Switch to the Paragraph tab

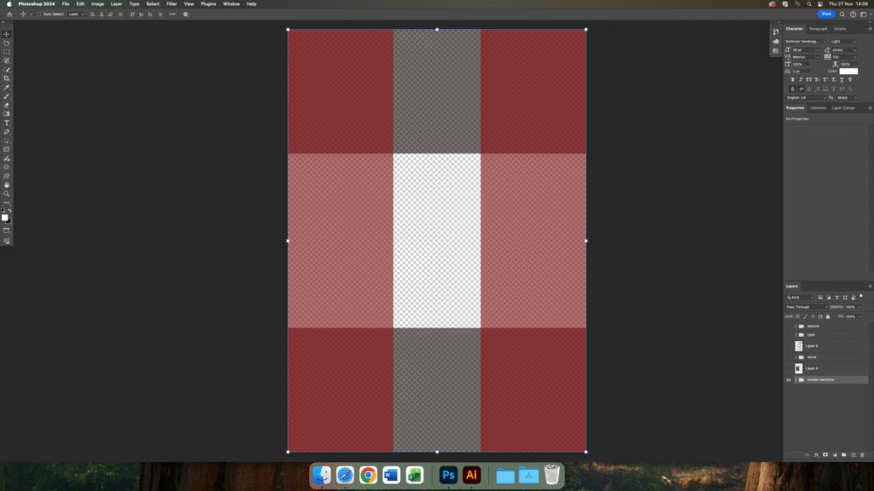pos(819,29)
